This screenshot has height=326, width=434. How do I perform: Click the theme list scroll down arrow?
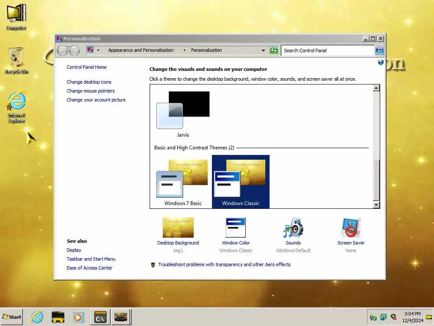click(x=376, y=205)
